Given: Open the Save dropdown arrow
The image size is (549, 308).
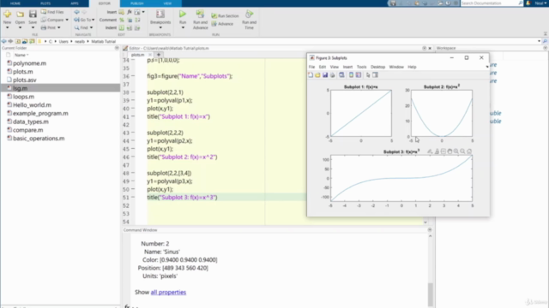Looking at the screenshot, I should [33, 27].
